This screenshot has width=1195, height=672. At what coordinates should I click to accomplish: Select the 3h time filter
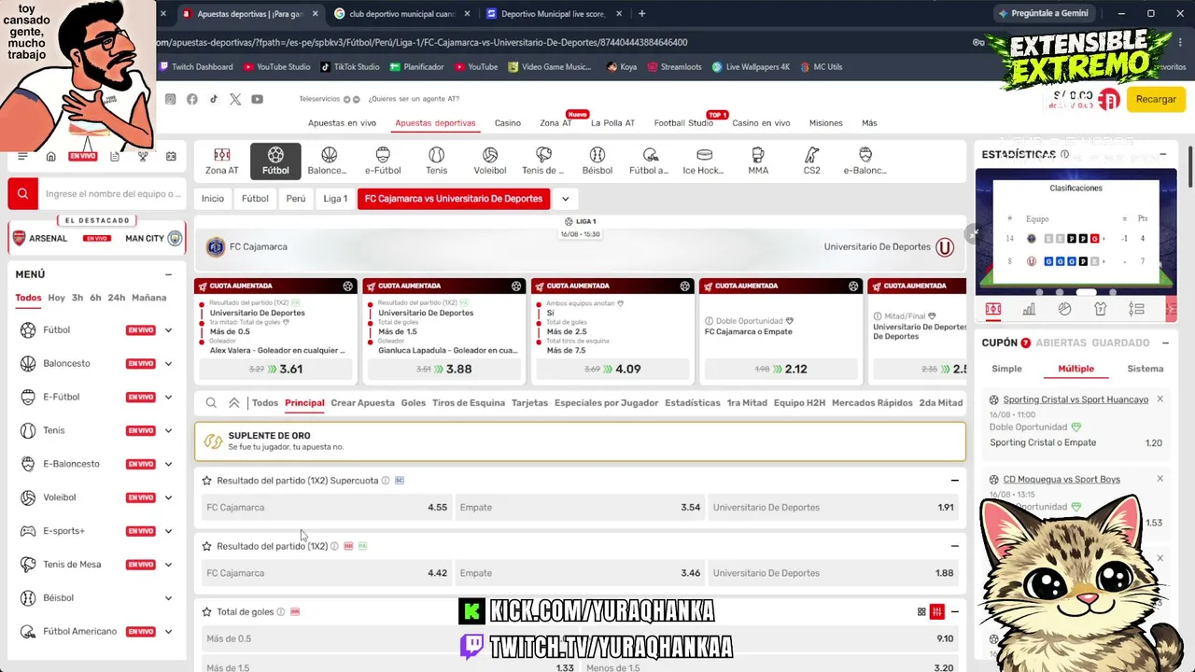pyautogui.click(x=77, y=298)
